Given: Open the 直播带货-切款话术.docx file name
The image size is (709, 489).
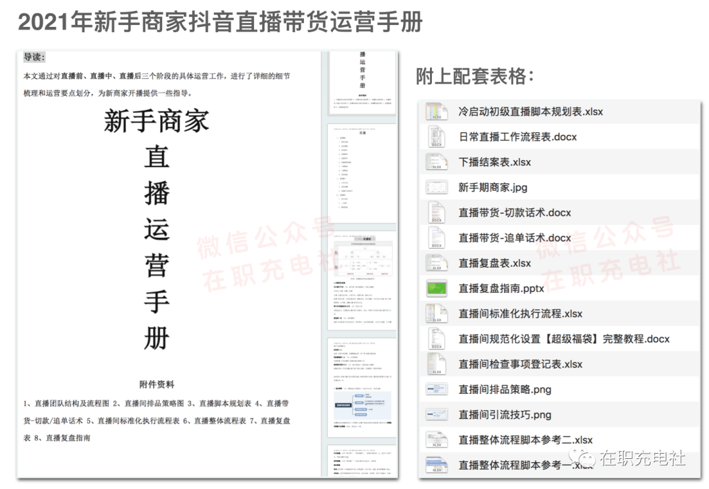Looking at the screenshot, I should [x=515, y=213].
